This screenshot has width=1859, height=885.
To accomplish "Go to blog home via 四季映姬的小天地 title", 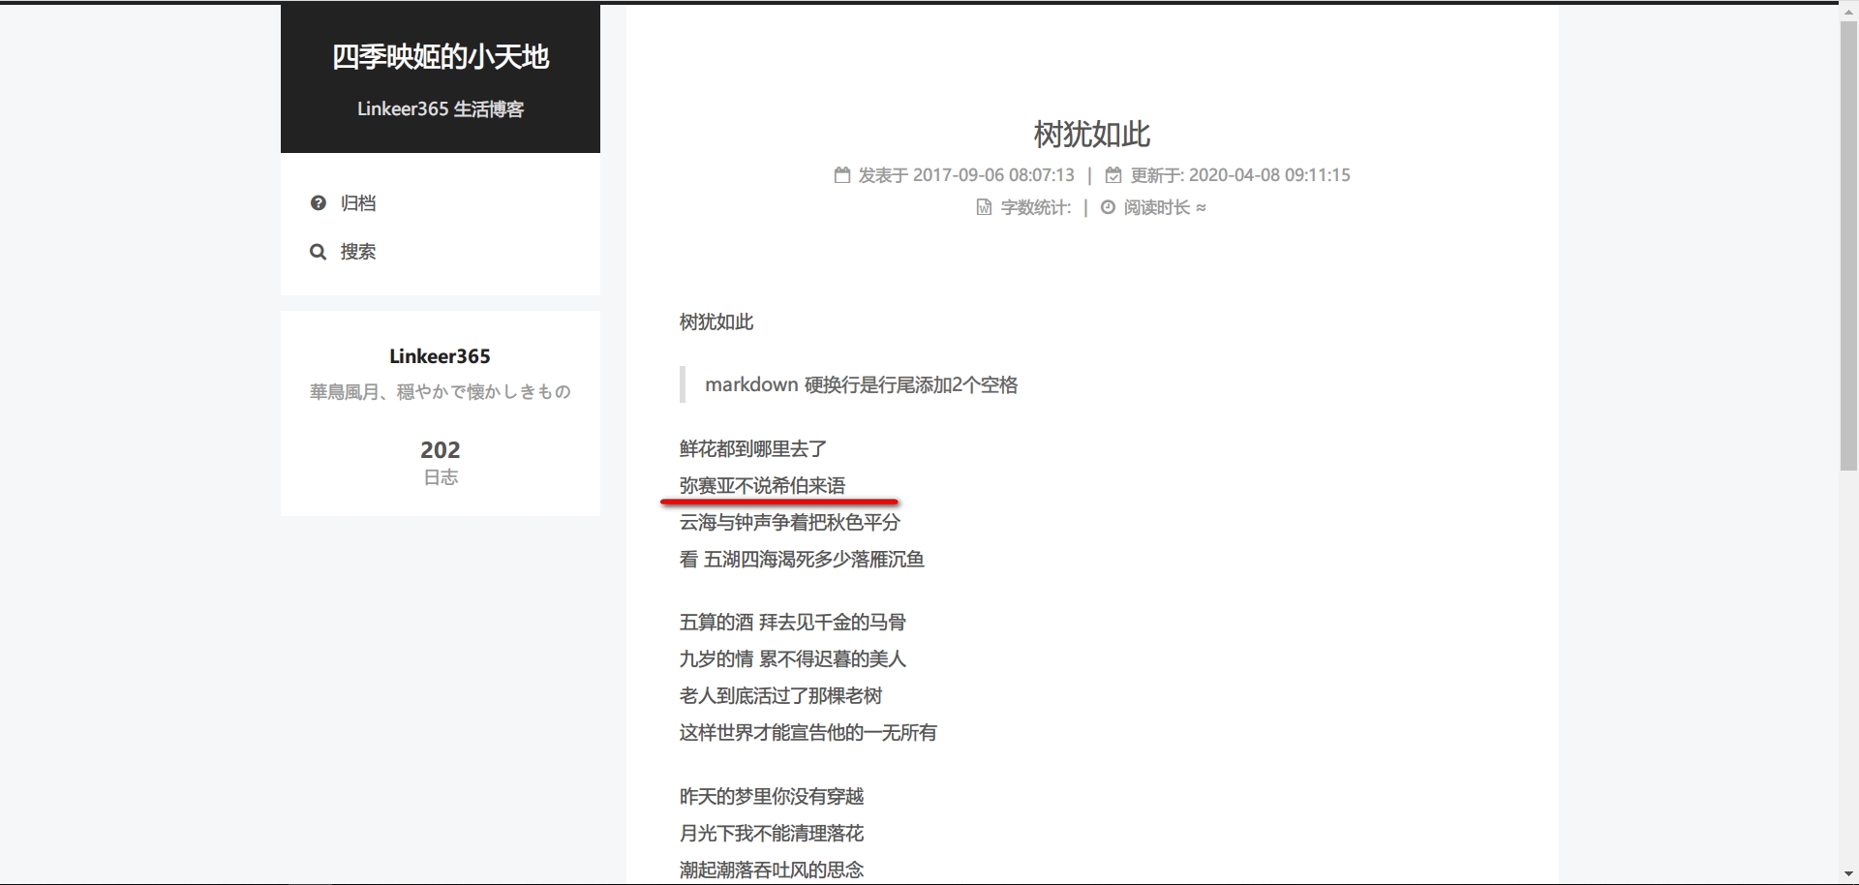I will click(x=441, y=57).
